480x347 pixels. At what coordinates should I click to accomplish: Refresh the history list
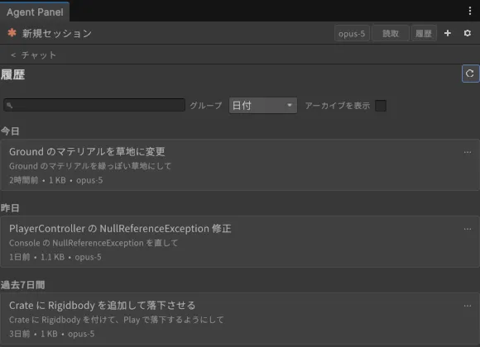(470, 74)
